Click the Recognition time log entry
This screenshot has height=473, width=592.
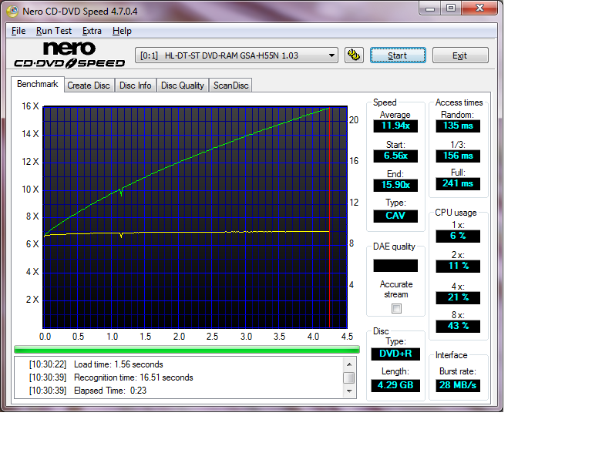coord(111,377)
